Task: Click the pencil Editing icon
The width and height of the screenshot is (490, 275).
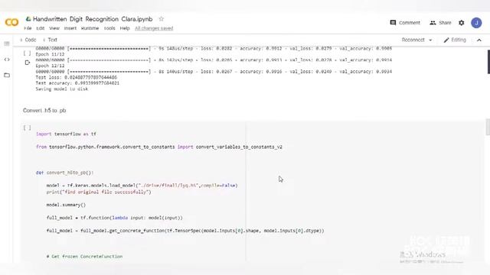Action: click(446, 40)
